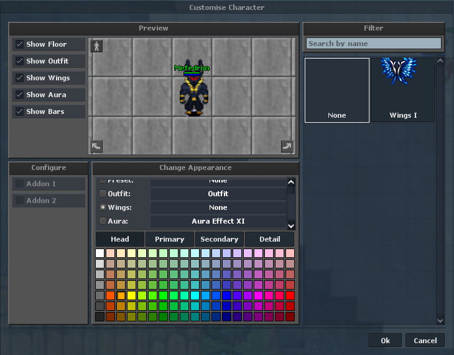Pick the bright yellow color swatch

click(x=131, y=296)
